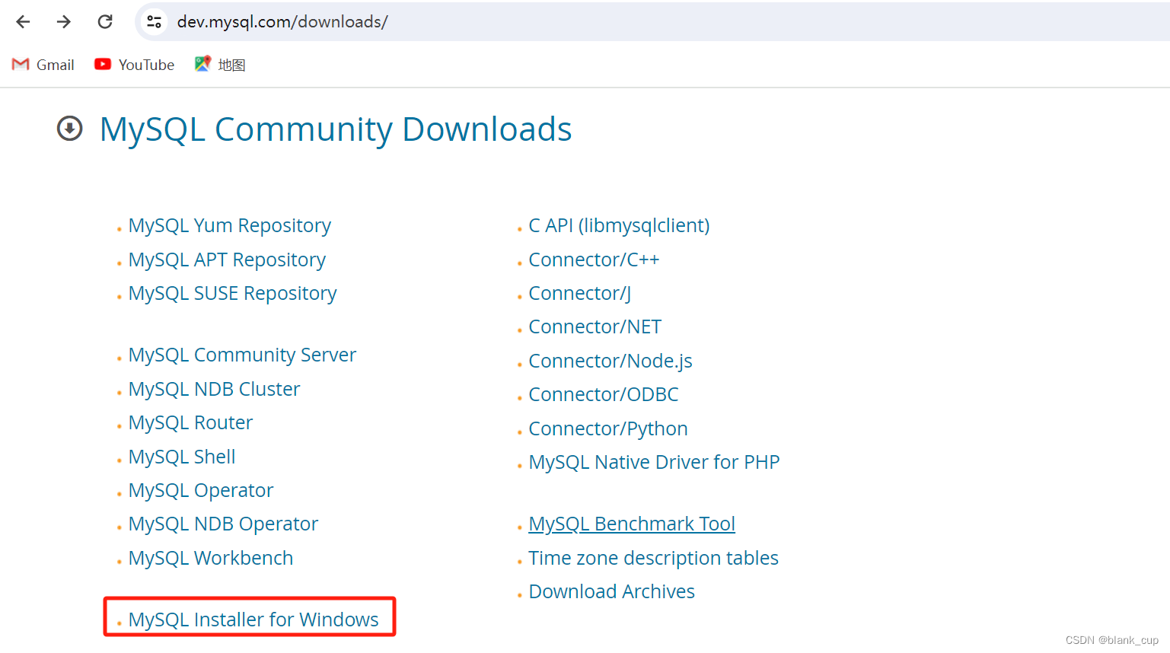Open MySQL Installer for Windows link
Viewport: 1170px width, 653px height.
[x=253, y=620]
